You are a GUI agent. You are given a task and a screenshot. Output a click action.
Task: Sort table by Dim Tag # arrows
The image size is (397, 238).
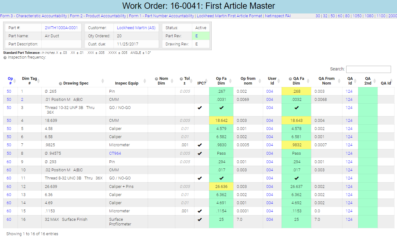[x=39, y=81]
